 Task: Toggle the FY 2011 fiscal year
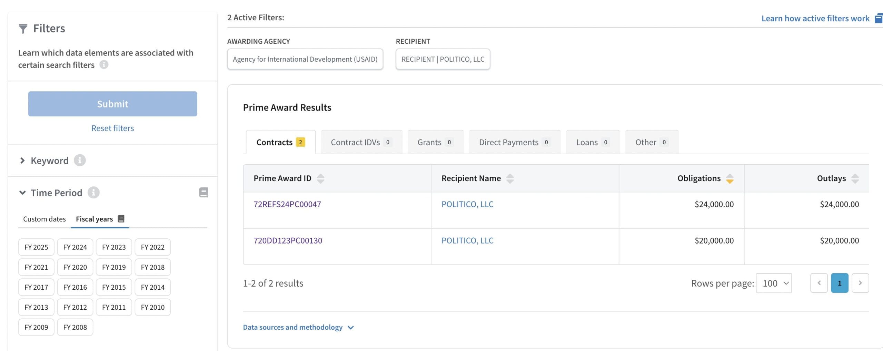(x=114, y=307)
